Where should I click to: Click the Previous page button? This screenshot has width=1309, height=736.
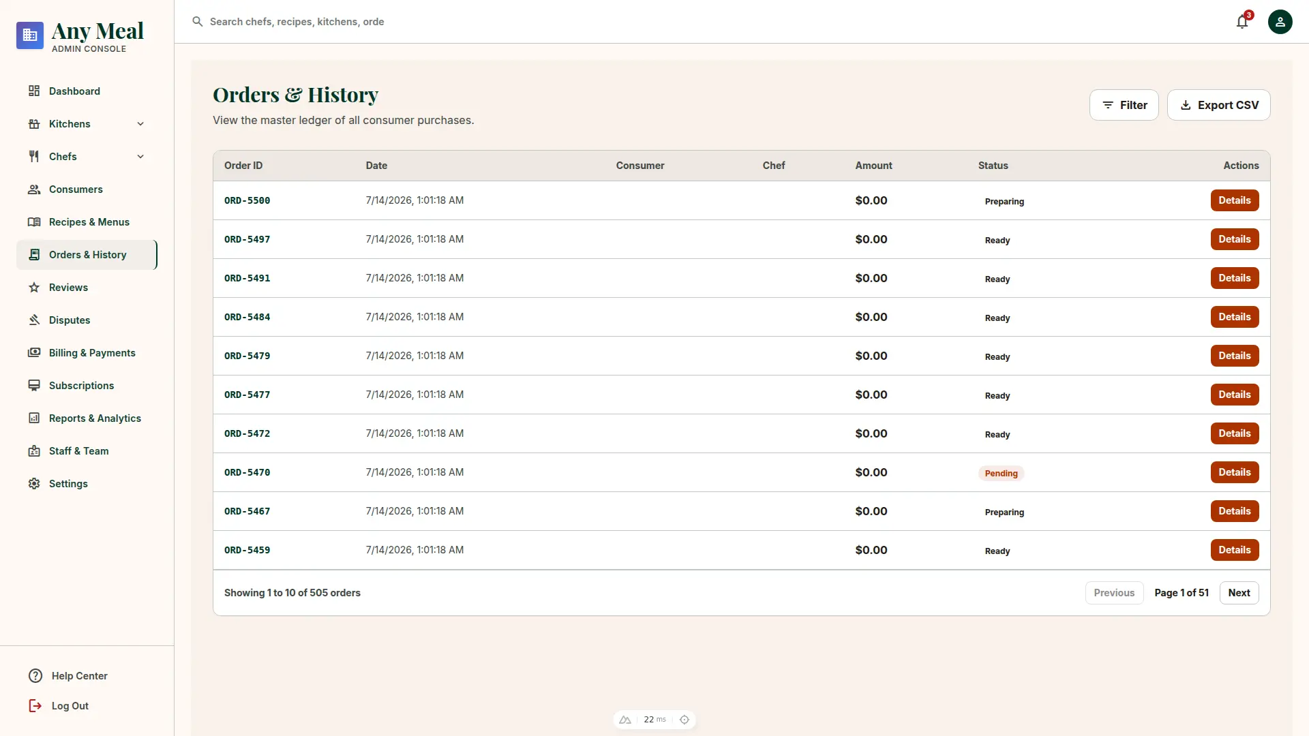coord(1114,593)
